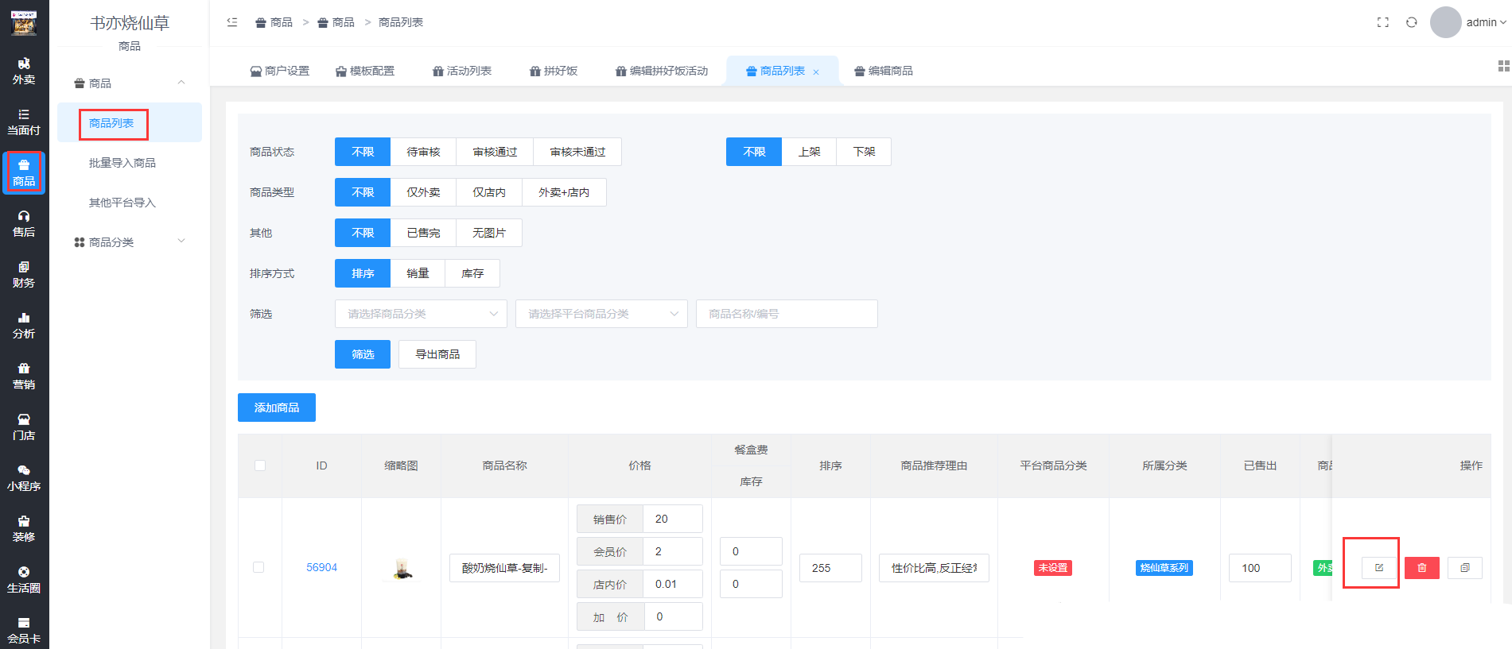Image resolution: width=1512 pixels, height=649 pixels.
Task: Open the 小程序 sidebar section
Action: 24,477
